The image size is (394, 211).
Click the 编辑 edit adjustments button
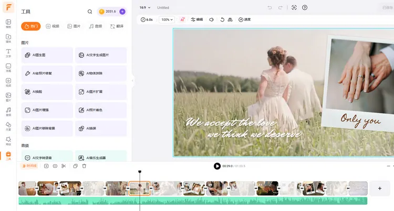click(x=197, y=19)
